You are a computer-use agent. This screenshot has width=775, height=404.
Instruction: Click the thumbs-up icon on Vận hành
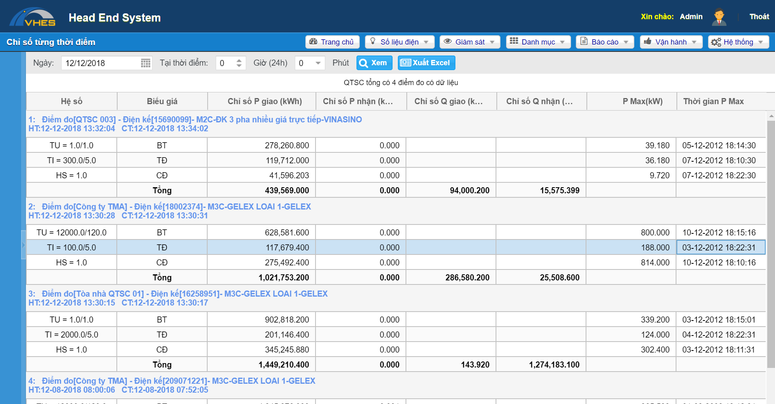click(x=648, y=41)
